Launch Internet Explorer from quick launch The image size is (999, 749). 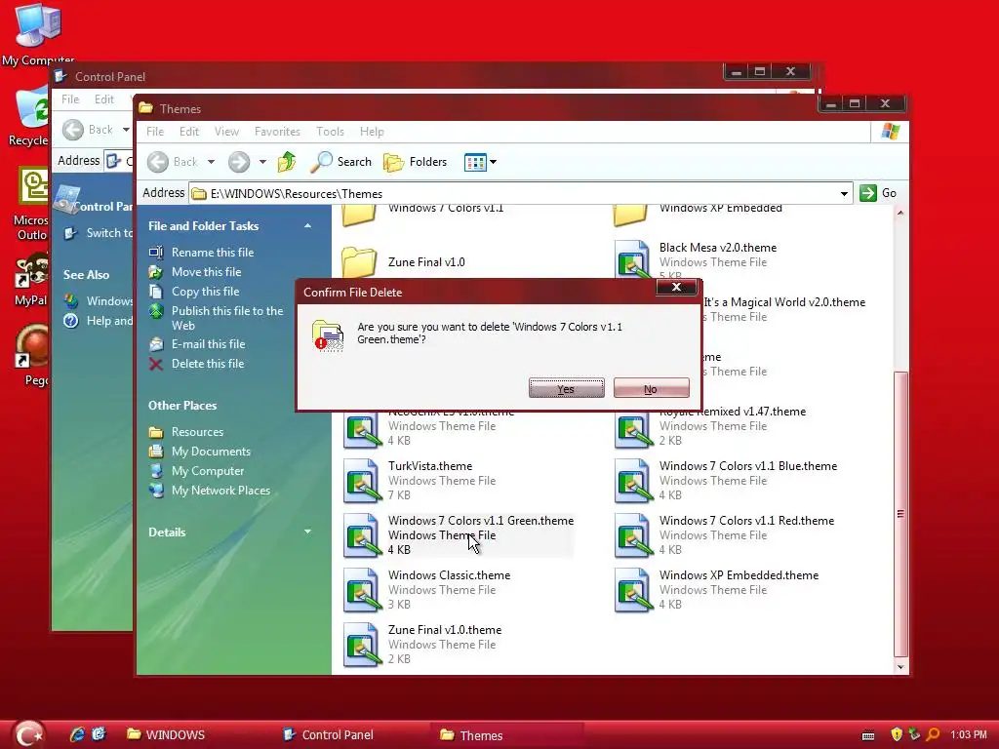point(77,734)
